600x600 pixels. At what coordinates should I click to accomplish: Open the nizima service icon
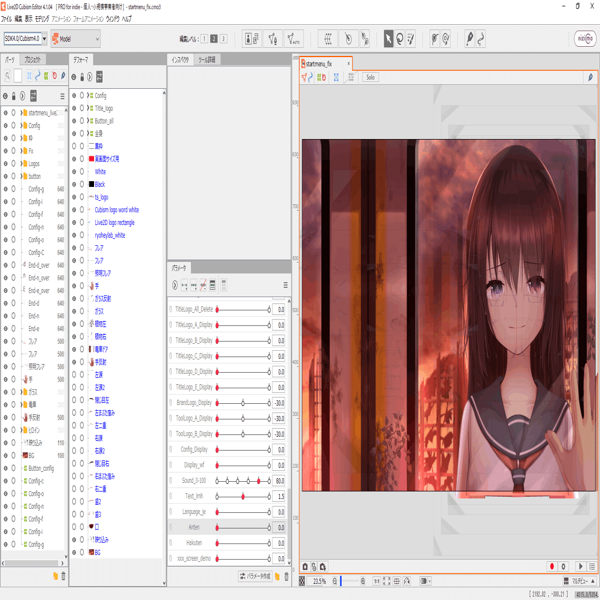(x=584, y=38)
